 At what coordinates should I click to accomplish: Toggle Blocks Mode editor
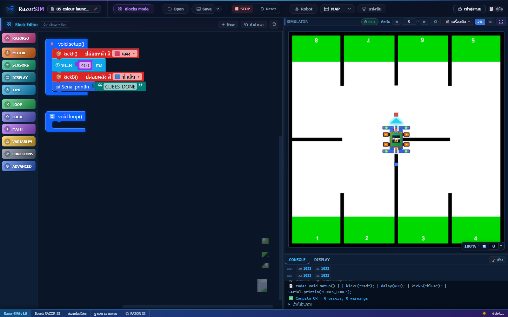pos(133,9)
